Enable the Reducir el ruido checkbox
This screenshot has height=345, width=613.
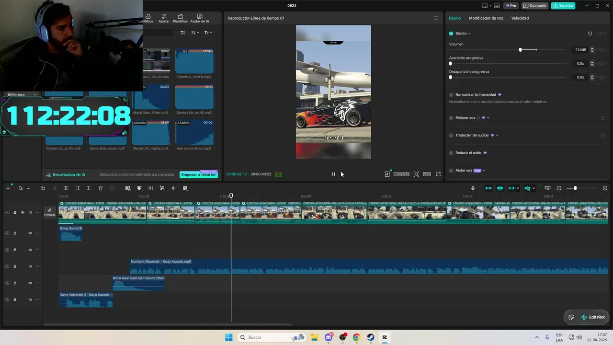[x=451, y=153]
